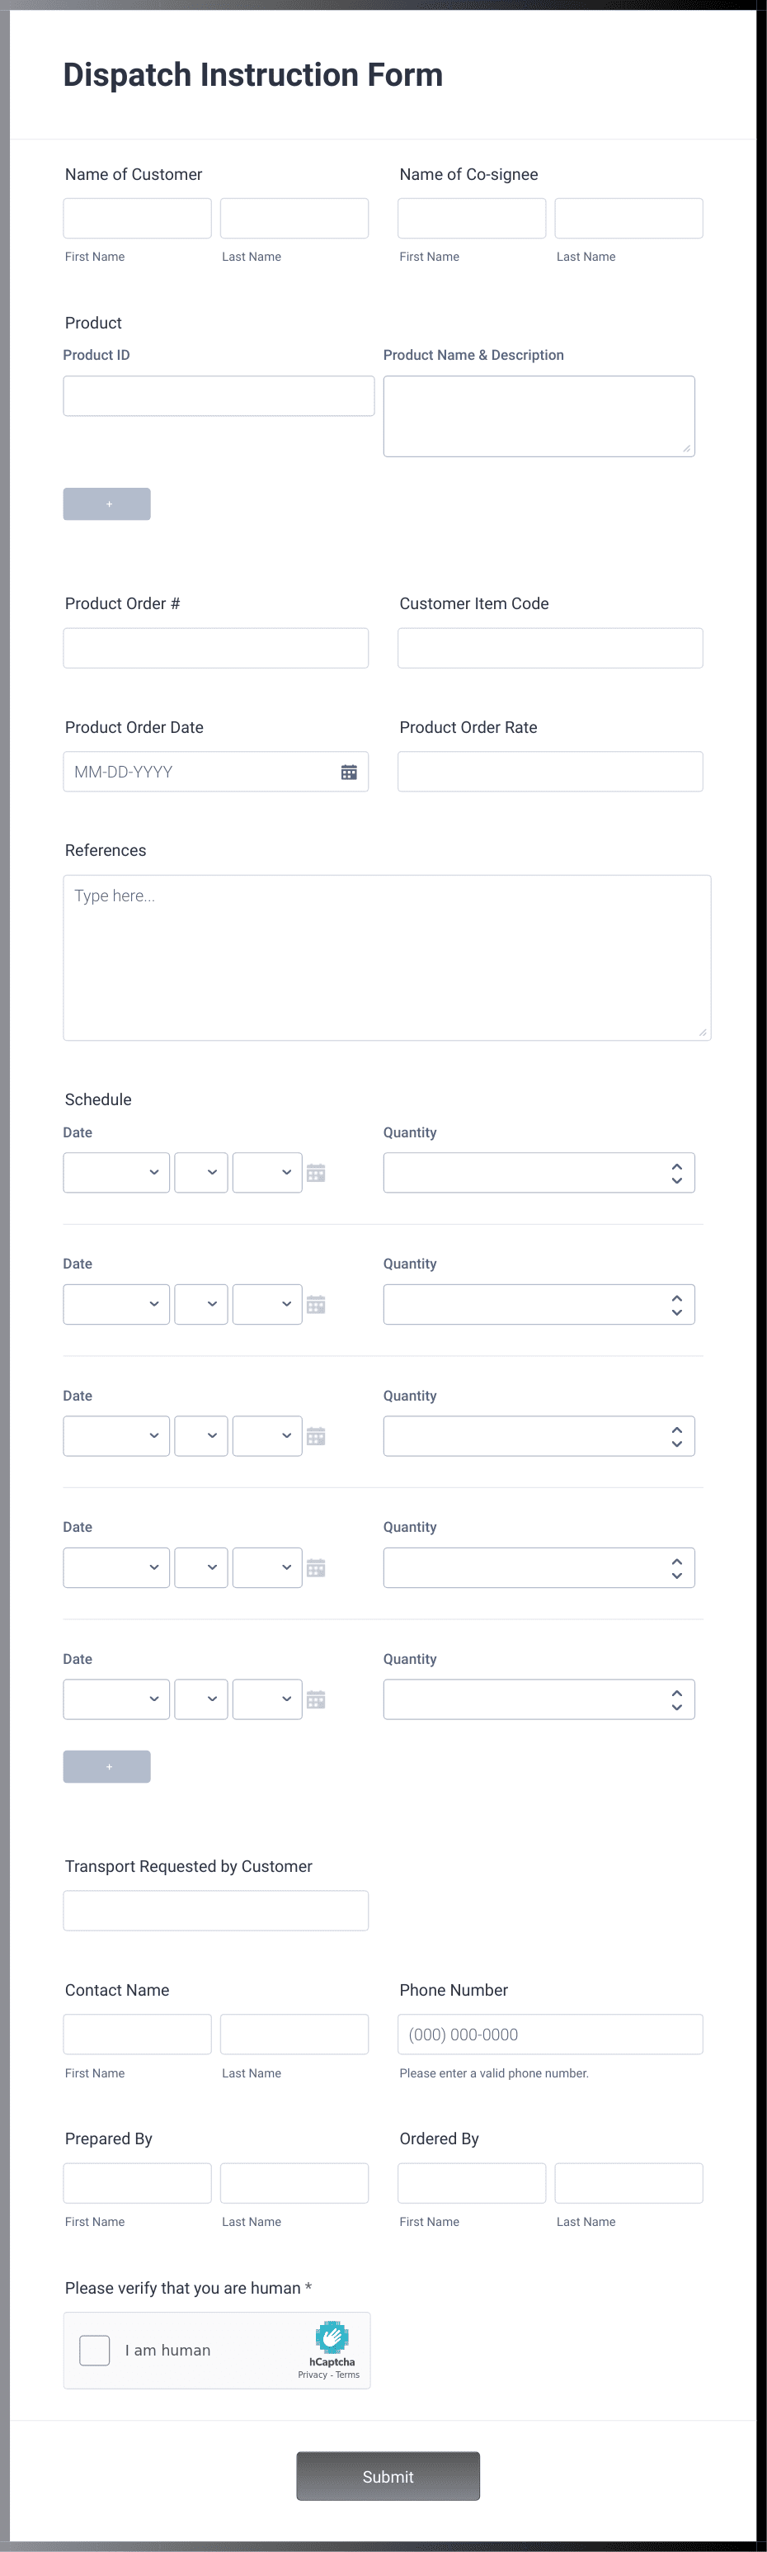Submit the dispatch instruction form

click(388, 2477)
